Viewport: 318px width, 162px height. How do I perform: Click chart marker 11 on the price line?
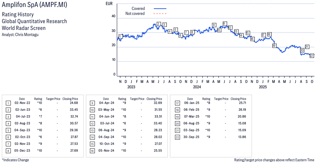(x=225, y=24)
